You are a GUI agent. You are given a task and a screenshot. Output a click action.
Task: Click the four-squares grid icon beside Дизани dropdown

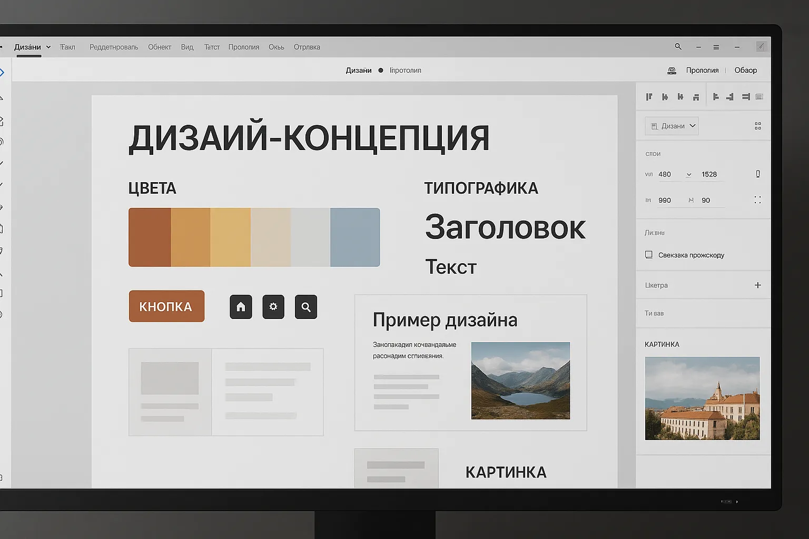pyautogui.click(x=758, y=126)
